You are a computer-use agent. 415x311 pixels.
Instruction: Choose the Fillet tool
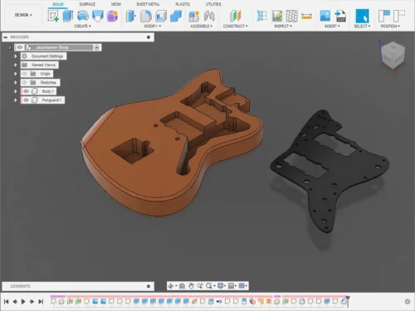click(x=146, y=16)
